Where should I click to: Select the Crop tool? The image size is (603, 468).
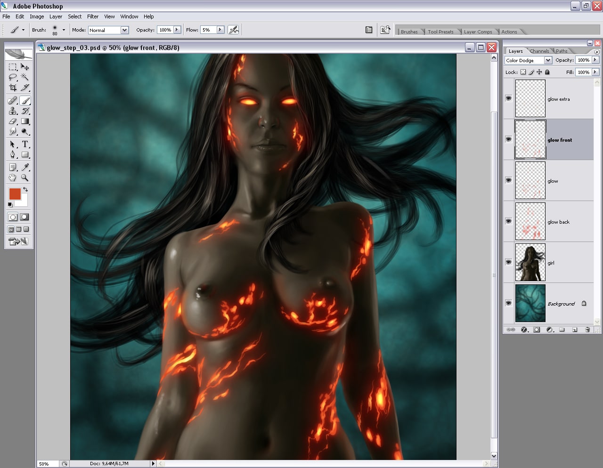tap(13, 88)
